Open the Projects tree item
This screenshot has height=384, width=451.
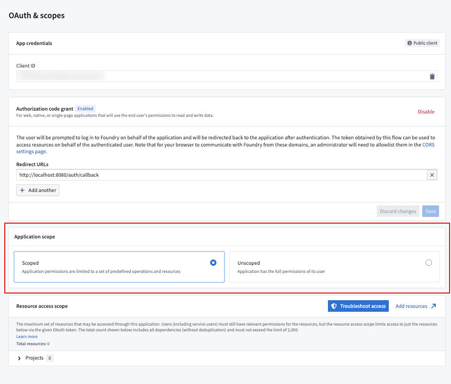pos(34,358)
